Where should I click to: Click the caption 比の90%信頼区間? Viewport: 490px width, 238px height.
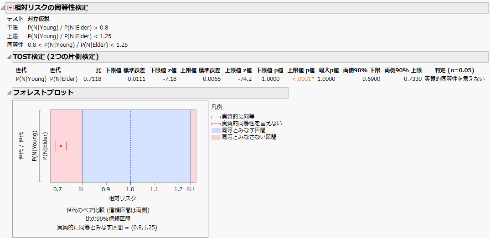[x=108, y=218]
